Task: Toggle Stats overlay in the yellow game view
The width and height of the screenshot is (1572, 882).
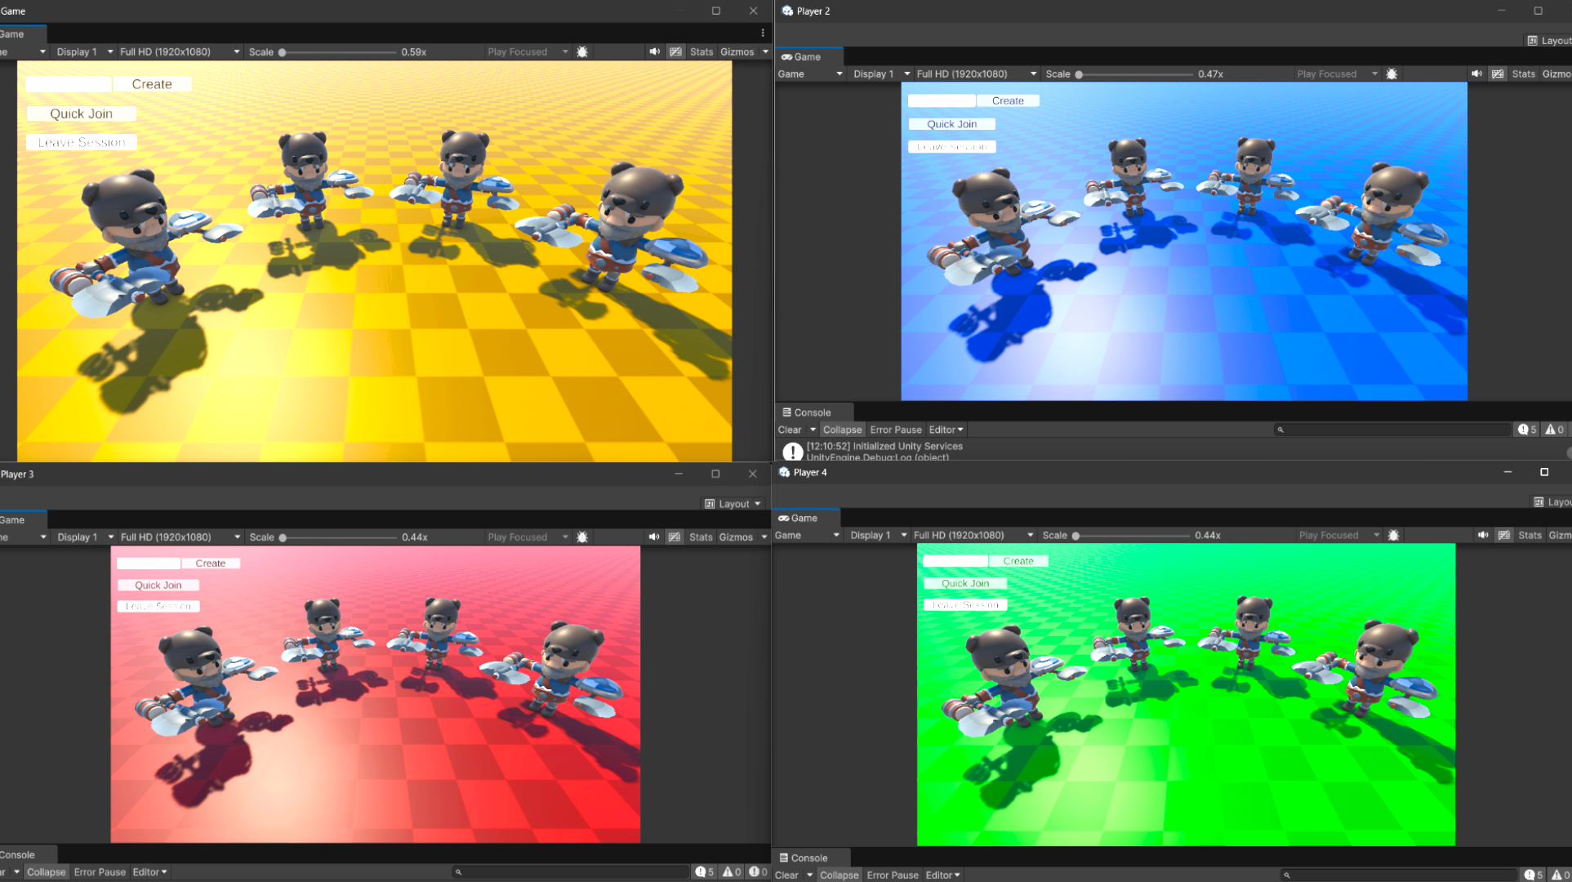Action: click(x=701, y=51)
